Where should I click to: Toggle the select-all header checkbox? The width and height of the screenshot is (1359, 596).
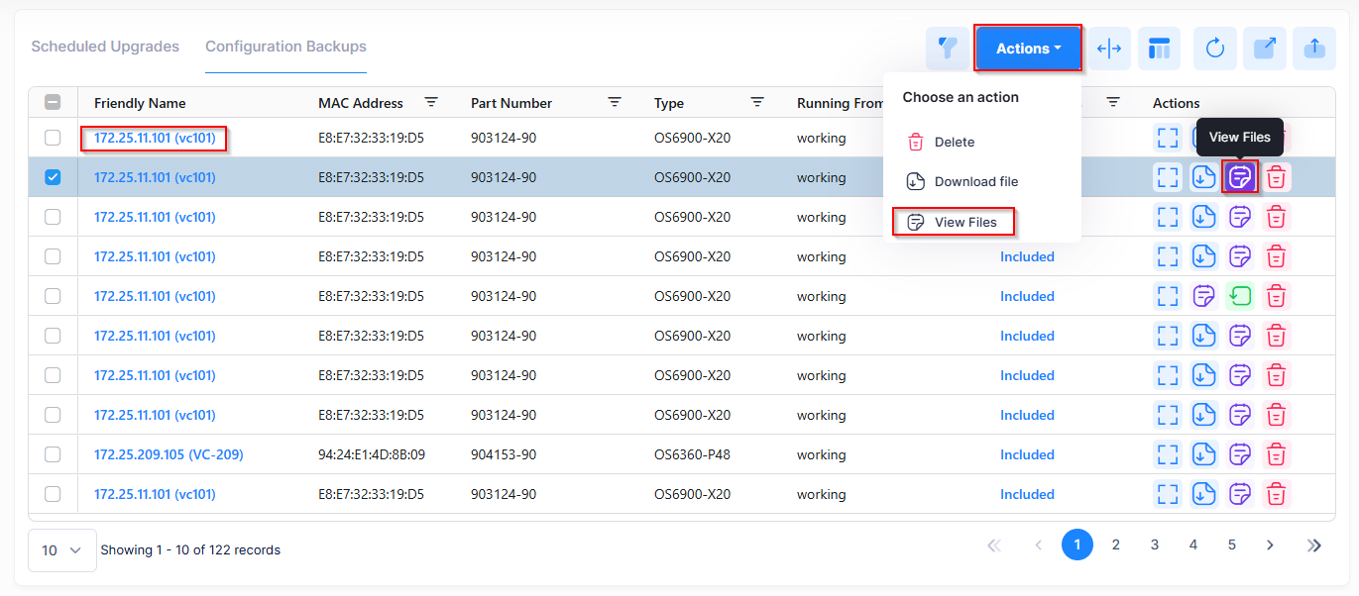[x=53, y=102]
